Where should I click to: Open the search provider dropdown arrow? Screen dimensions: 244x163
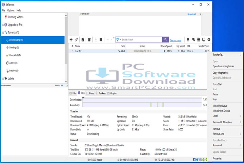[120, 40]
